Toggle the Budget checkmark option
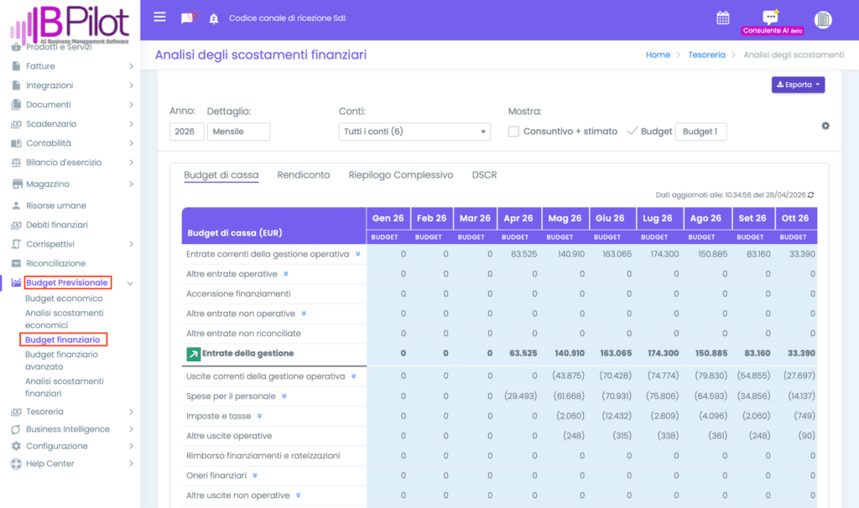The width and height of the screenshot is (859, 508). 633,131
